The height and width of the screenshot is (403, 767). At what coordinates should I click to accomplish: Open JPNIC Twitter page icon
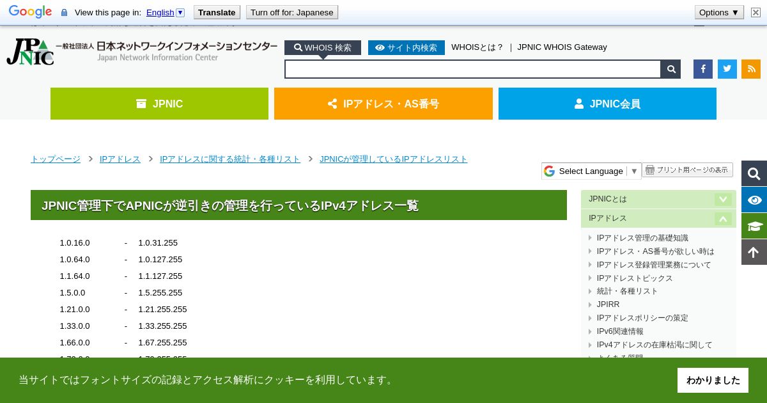tap(727, 69)
